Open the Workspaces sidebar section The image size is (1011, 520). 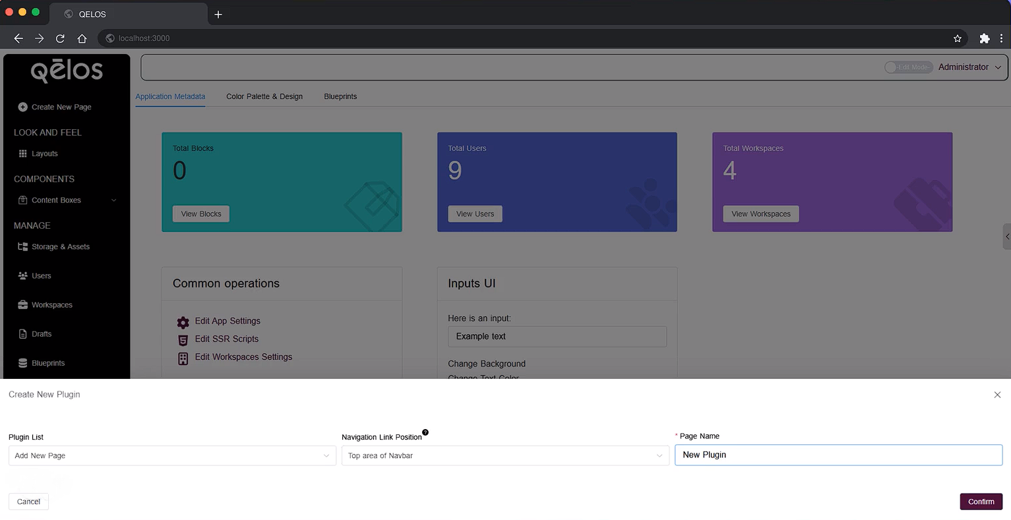tap(22, 304)
